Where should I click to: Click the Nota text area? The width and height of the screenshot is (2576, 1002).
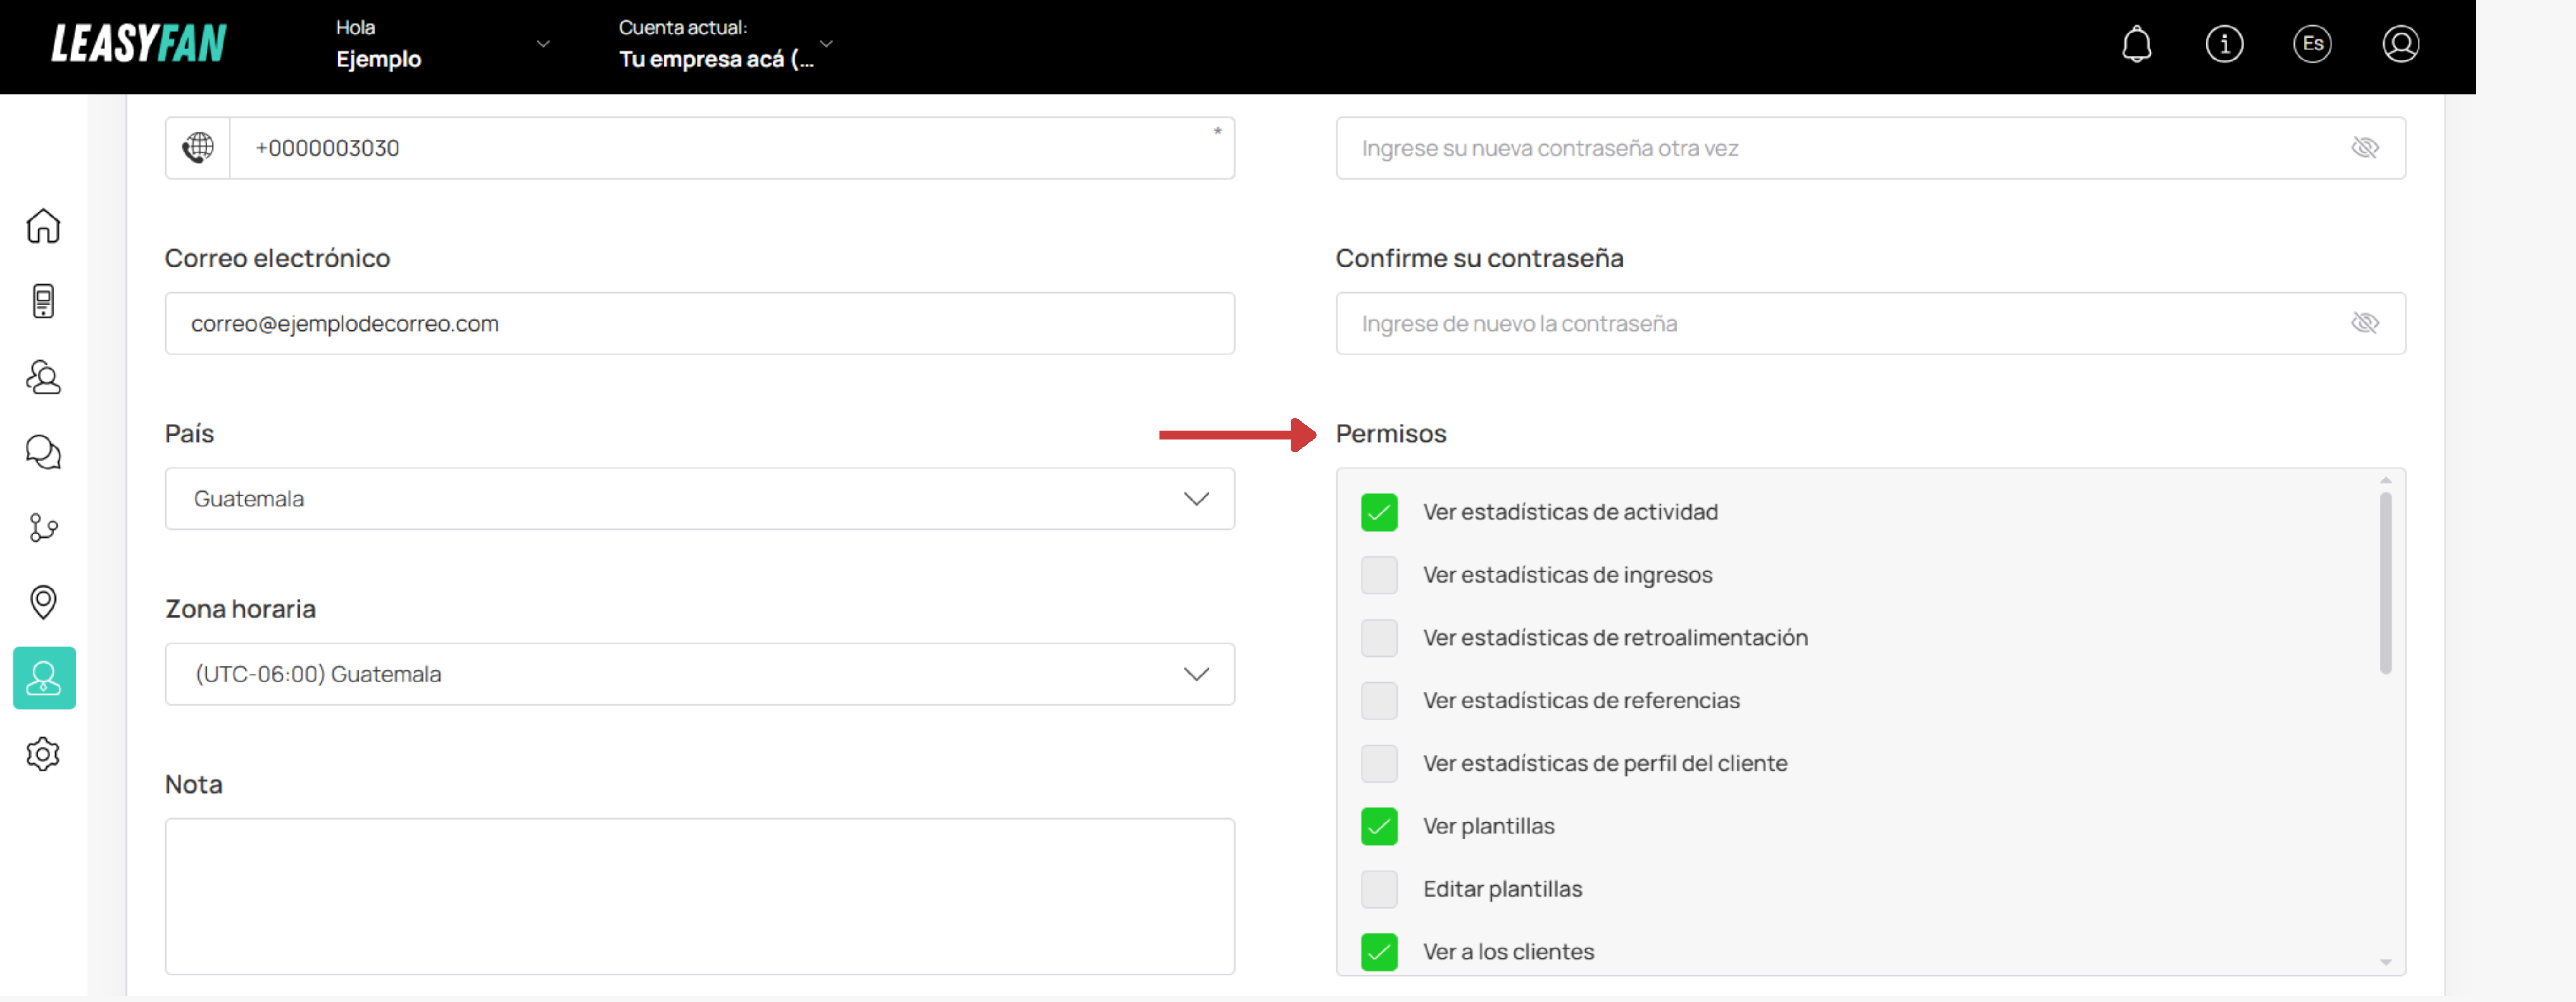(x=700, y=897)
